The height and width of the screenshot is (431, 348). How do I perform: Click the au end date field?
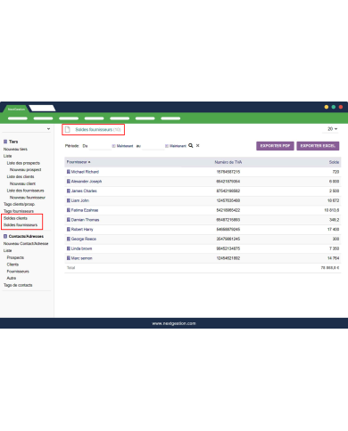[x=153, y=146]
